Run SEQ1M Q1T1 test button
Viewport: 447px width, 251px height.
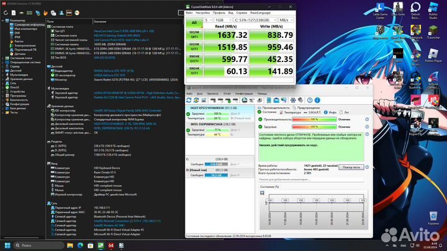click(194, 46)
